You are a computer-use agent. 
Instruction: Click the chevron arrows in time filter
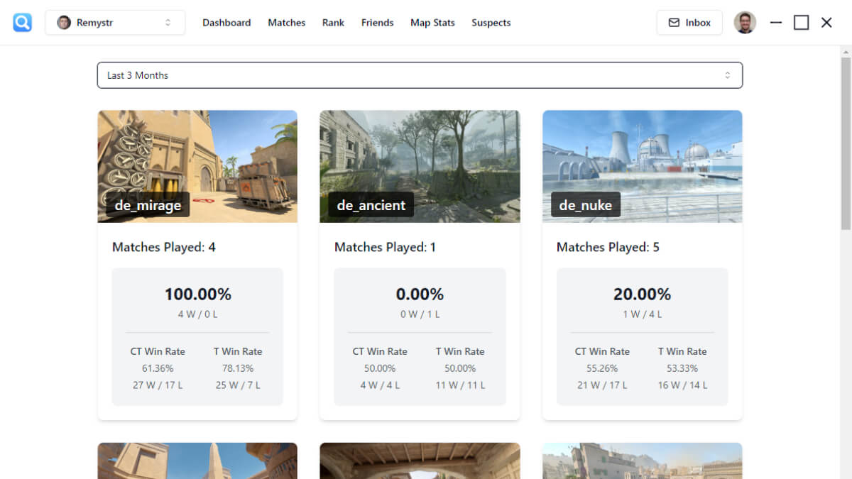727,75
